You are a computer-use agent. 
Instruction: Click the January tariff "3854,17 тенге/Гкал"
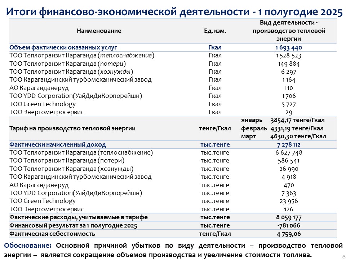(298, 120)
